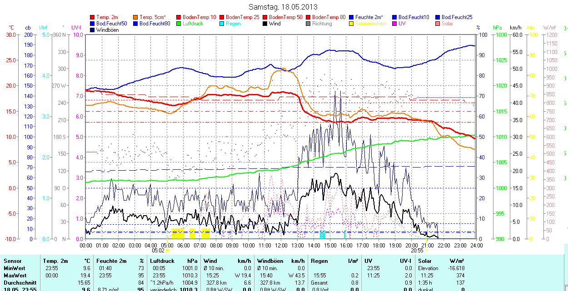This screenshot has height=291, width=568.
Task: Click the hPa axis unit label
Action: (497, 28)
